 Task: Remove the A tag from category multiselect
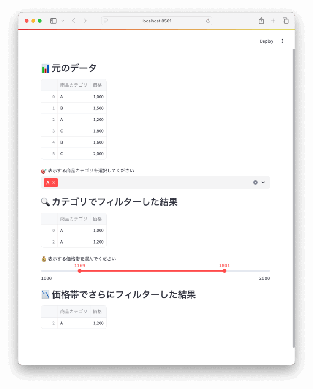(x=54, y=183)
